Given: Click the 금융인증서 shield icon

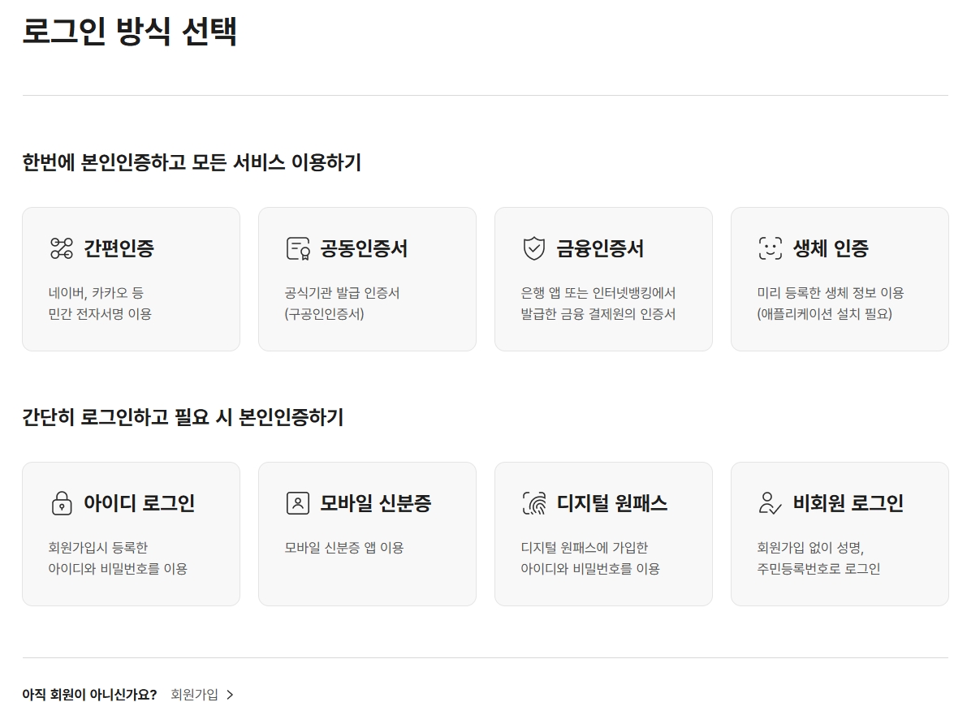Looking at the screenshot, I should click(x=532, y=248).
